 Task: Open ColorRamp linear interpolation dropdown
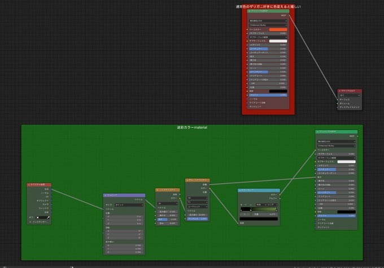[272, 204]
